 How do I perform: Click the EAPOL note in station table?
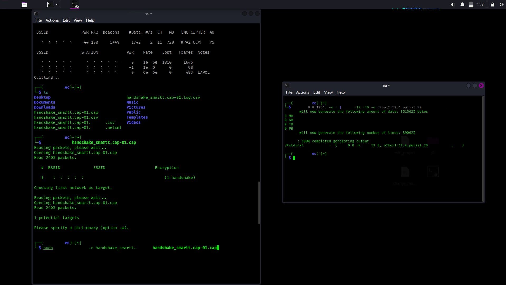point(203,72)
